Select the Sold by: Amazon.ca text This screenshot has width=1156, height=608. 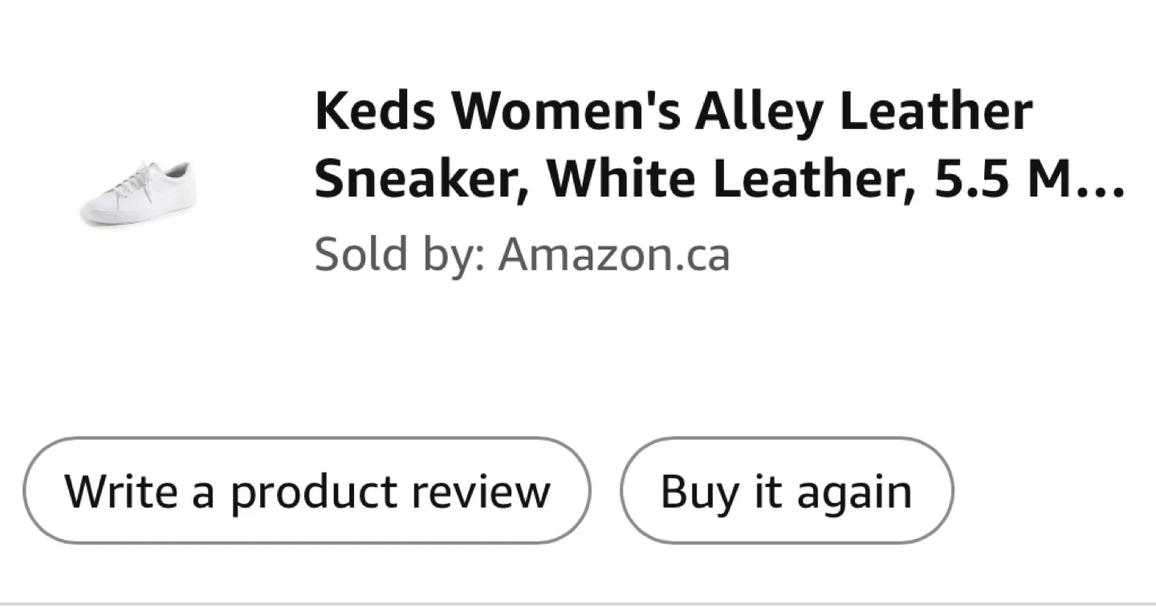pos(522,255)
